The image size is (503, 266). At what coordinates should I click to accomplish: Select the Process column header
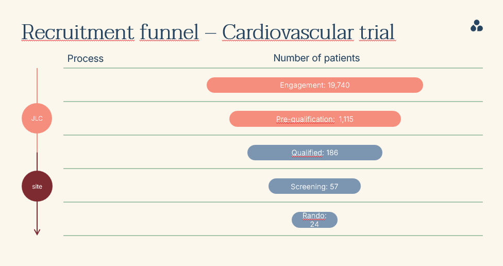tap(86, 59)
